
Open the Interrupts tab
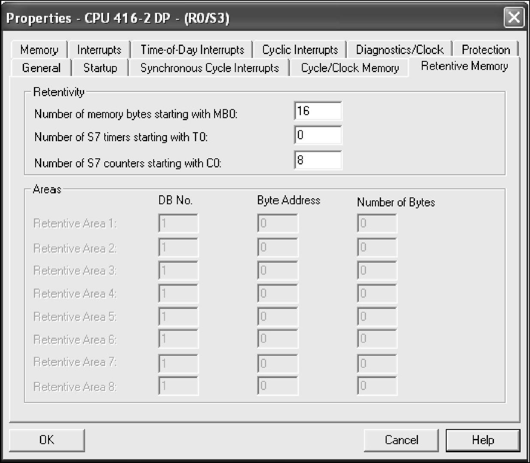point(99,50)
